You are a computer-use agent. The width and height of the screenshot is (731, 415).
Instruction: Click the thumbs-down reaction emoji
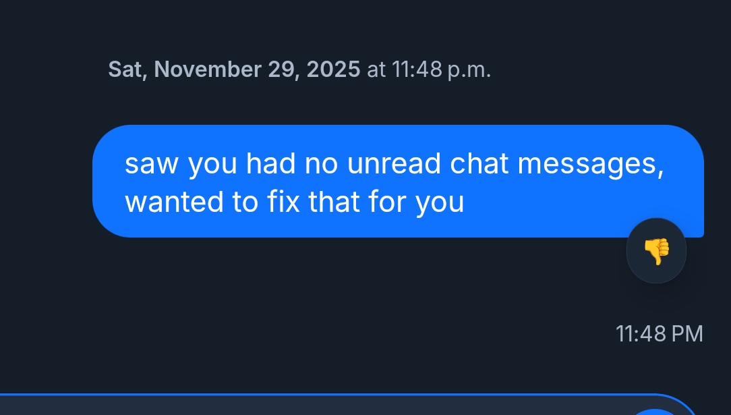point(656,251)
